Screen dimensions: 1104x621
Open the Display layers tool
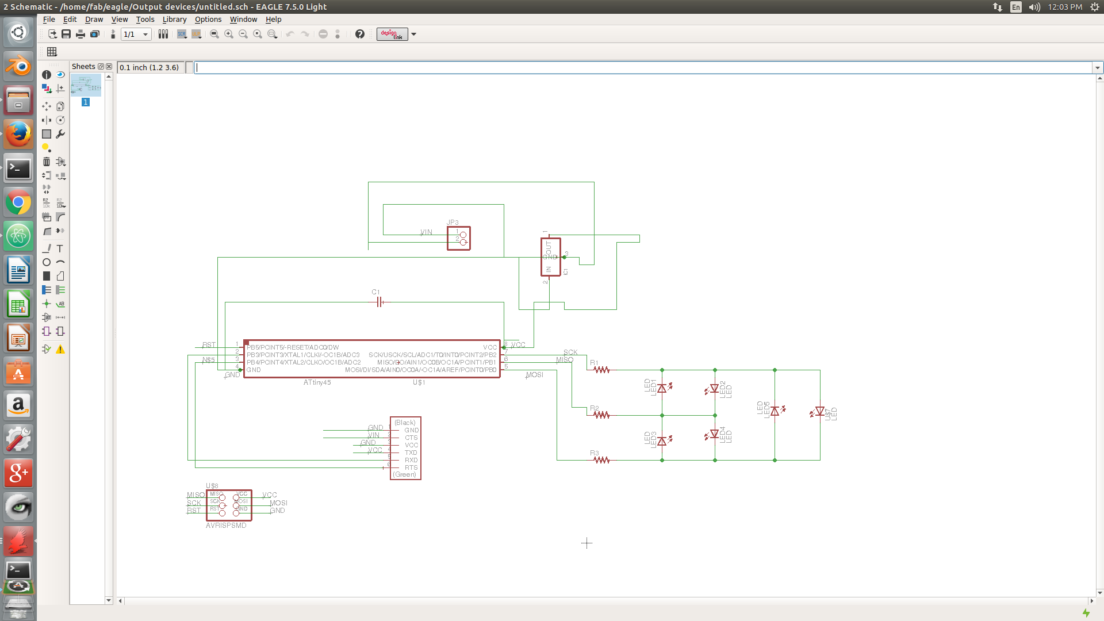(47, 89)
